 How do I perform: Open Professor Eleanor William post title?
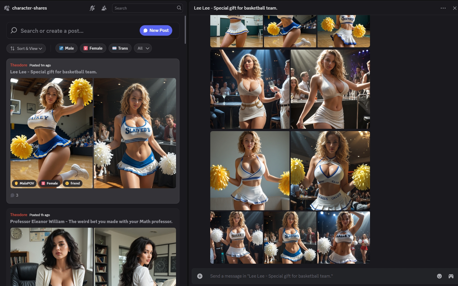tap(91, 221)
